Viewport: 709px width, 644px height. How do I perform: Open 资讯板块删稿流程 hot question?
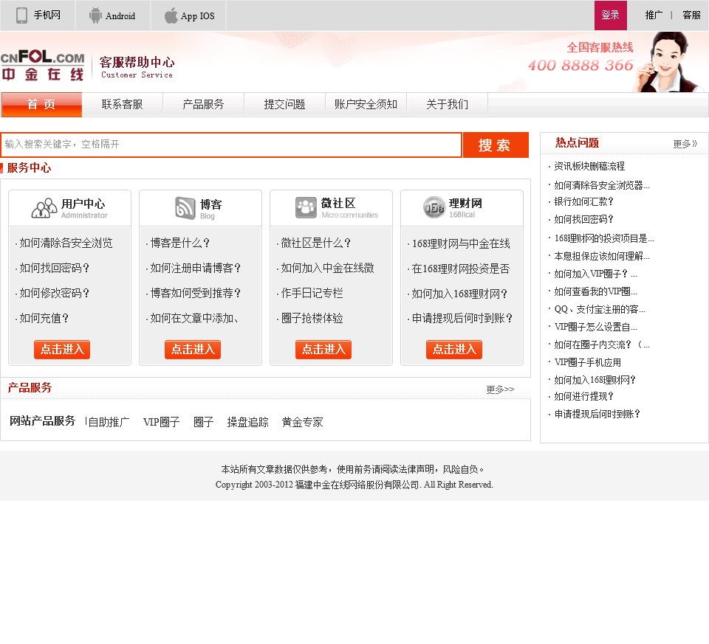(x=589, y=167)
